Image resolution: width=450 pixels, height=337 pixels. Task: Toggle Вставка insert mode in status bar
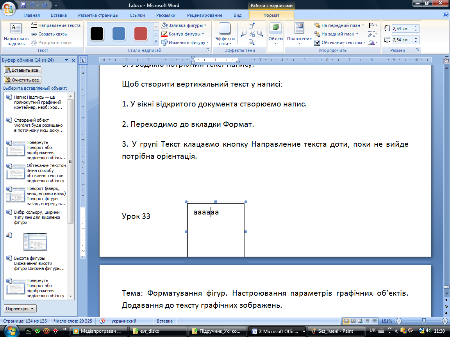(164, 321)
